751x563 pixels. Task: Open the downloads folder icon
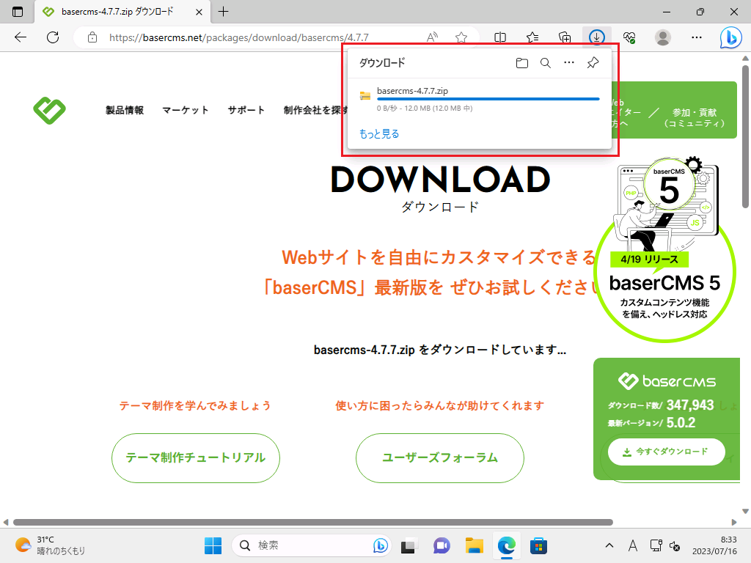coord(522,63)
